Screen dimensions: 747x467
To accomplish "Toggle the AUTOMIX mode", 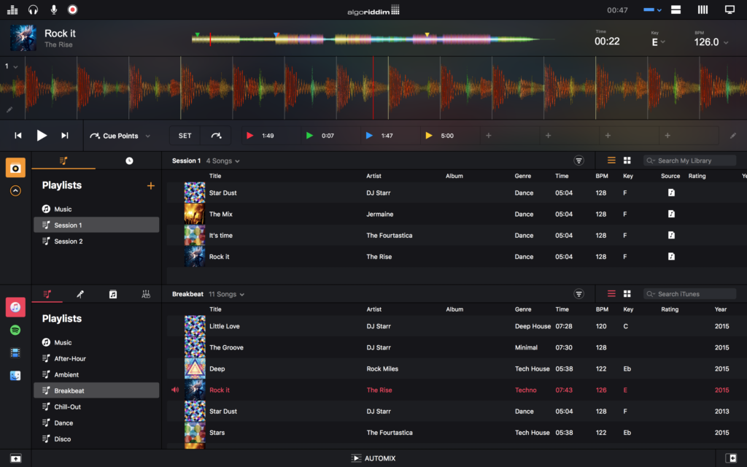I will tap(373, 458).
